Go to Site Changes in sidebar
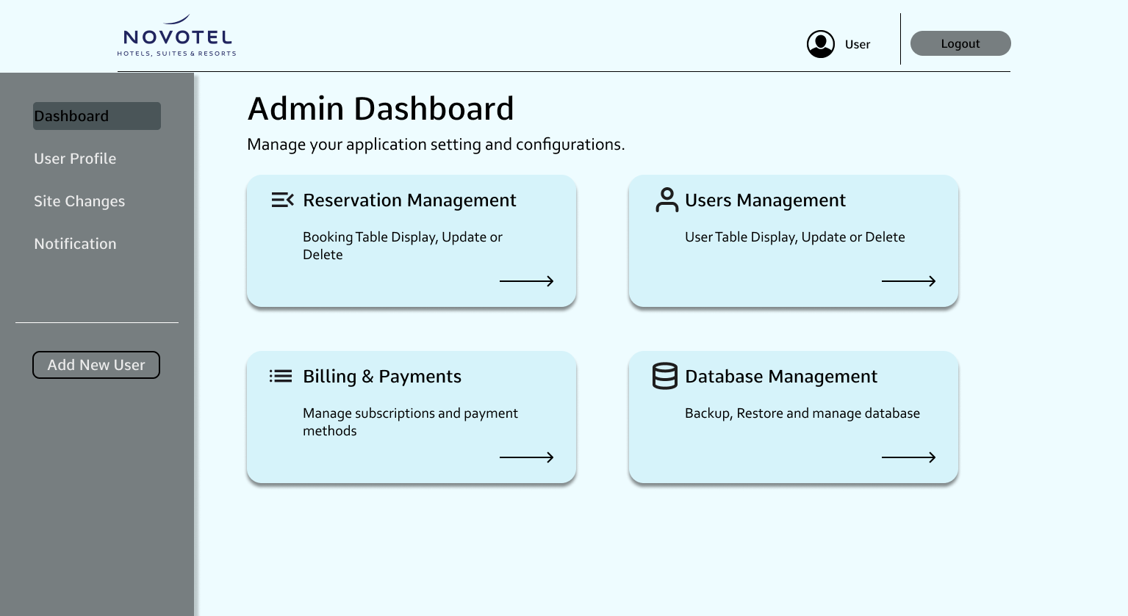This screenshot has height=616, width=1128. (79, 201)
